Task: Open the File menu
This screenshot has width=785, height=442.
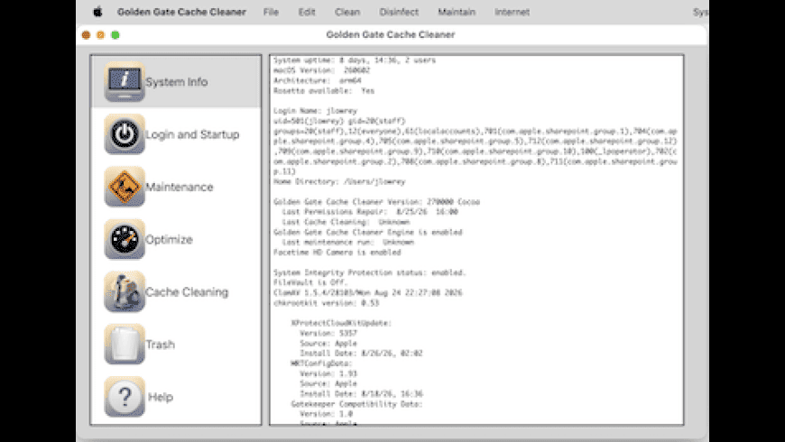Action: pos(271,12)
